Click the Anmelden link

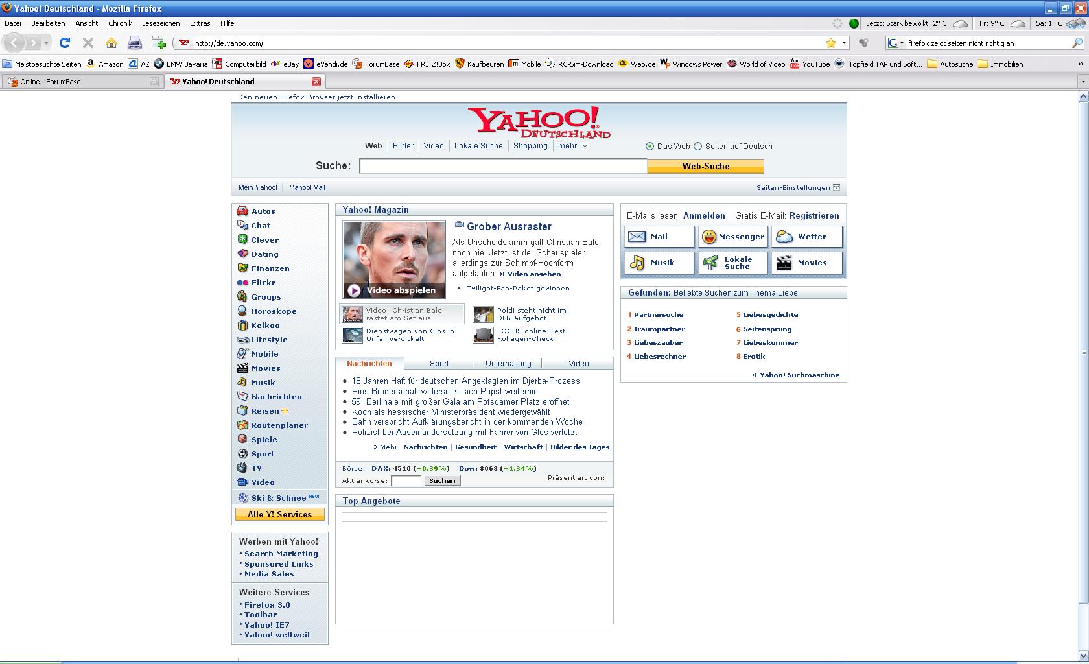704,215
